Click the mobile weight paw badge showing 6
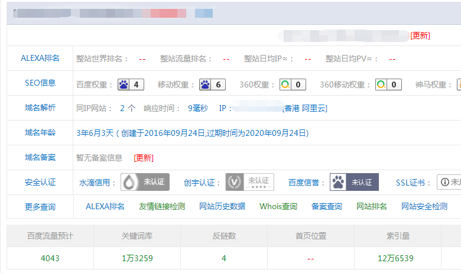461x273 pixels. 212,84
